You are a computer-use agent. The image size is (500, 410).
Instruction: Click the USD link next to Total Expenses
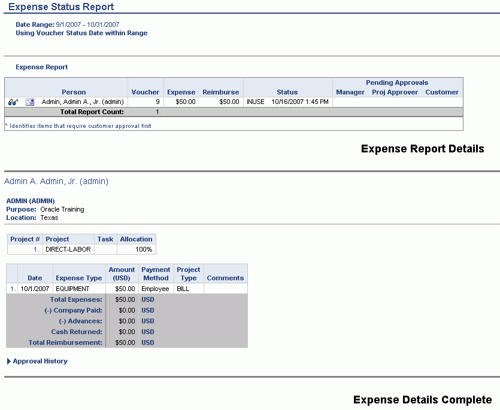point(147,299)
